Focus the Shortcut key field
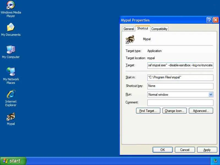The image size is (220, 165). tap(180, 86)
